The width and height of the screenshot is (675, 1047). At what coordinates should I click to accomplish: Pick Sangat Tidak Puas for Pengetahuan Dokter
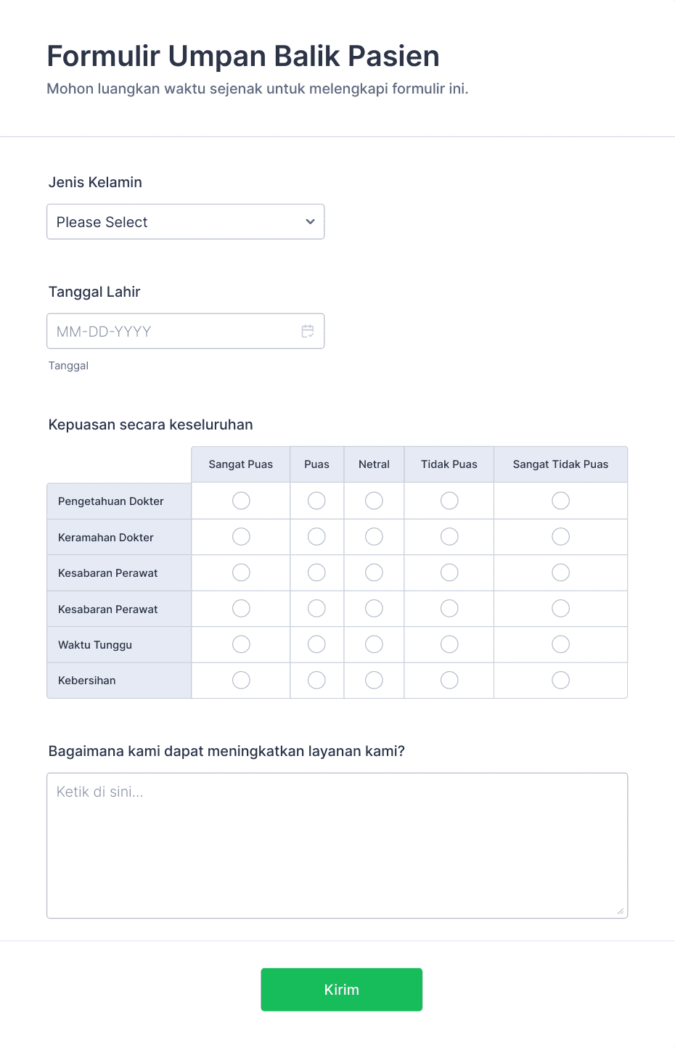pyautogui.click(x=560, y=501)
